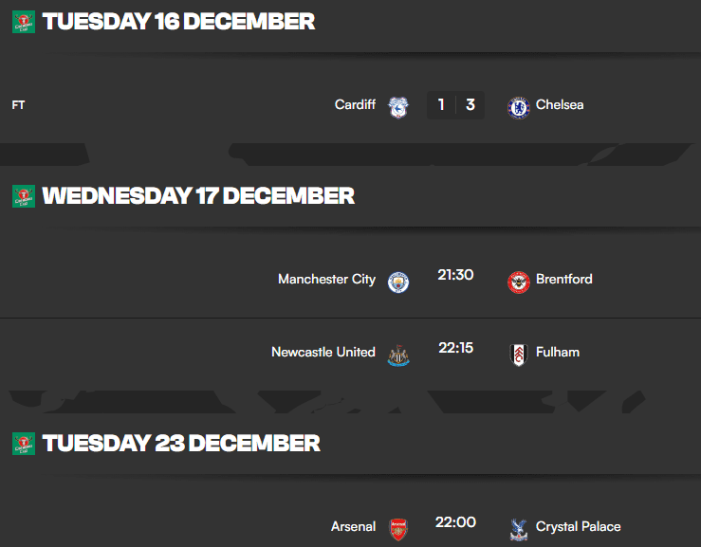This screenshot has height=547, width=701.
Task: Click the Tuesday 16 December date heading
Action: (x=178, y=22)
